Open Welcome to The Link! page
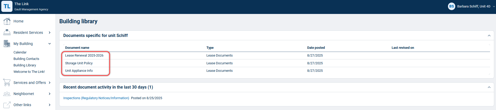 [29, 72]
